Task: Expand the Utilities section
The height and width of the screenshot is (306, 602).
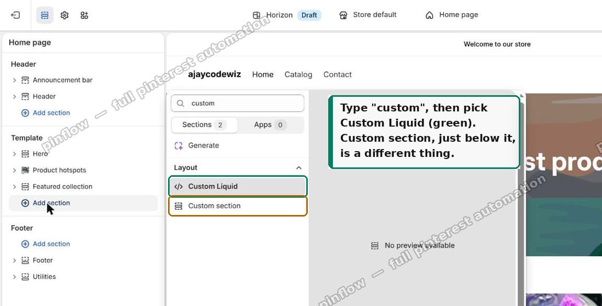Action: pos(15,277)
